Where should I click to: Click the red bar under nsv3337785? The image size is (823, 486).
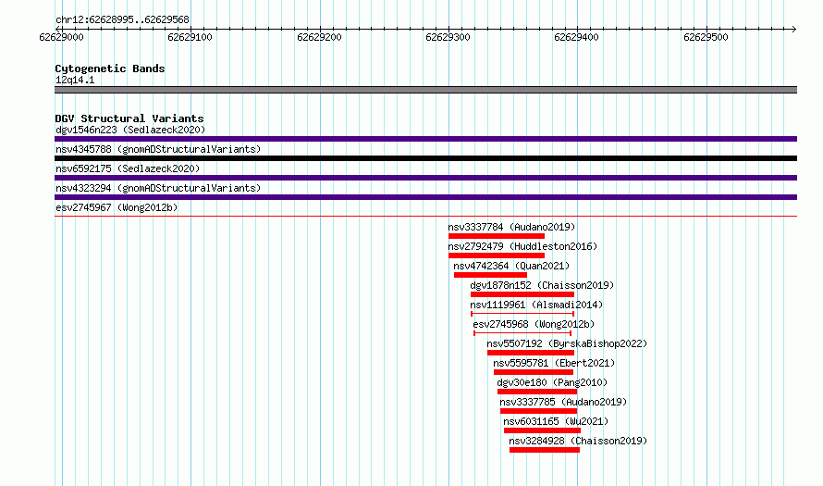click(x=538, y=411)
